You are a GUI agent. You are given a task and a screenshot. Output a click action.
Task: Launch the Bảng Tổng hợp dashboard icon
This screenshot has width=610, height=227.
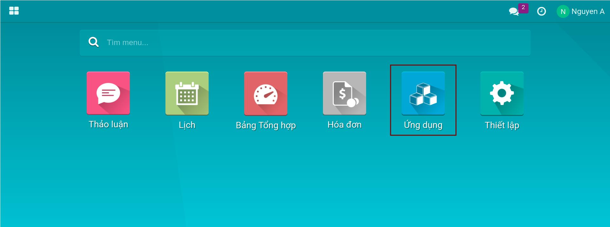click(x=266, y=93)
